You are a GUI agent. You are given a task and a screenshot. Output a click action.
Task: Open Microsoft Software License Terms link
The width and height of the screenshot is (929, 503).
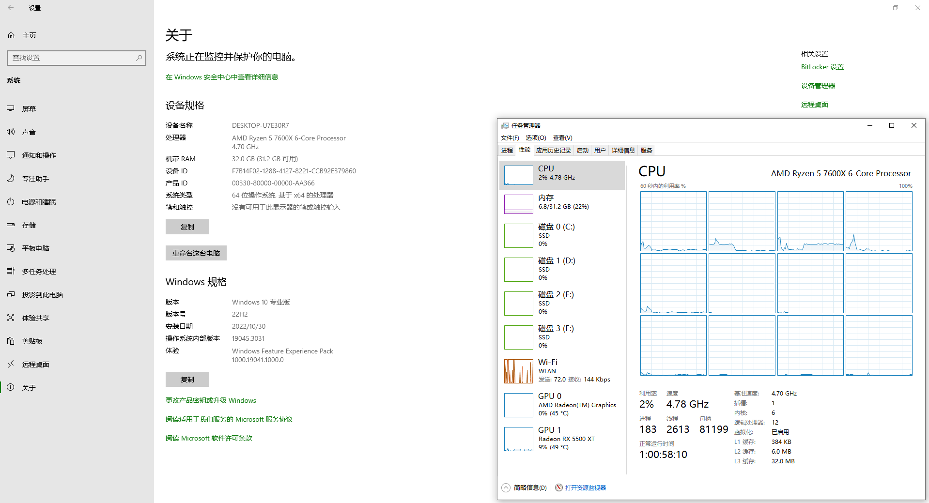point(209,438)
